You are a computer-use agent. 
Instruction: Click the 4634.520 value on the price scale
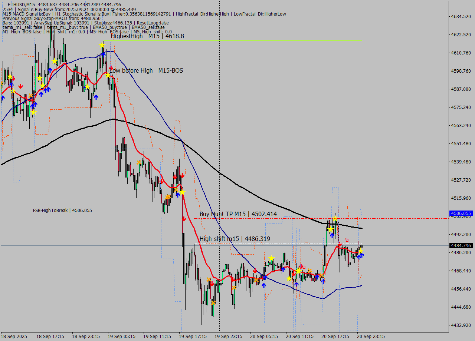click(x=461, y=17)
